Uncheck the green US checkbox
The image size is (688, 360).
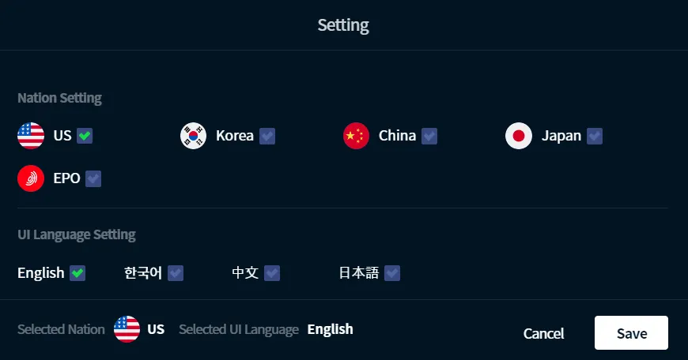85,136
